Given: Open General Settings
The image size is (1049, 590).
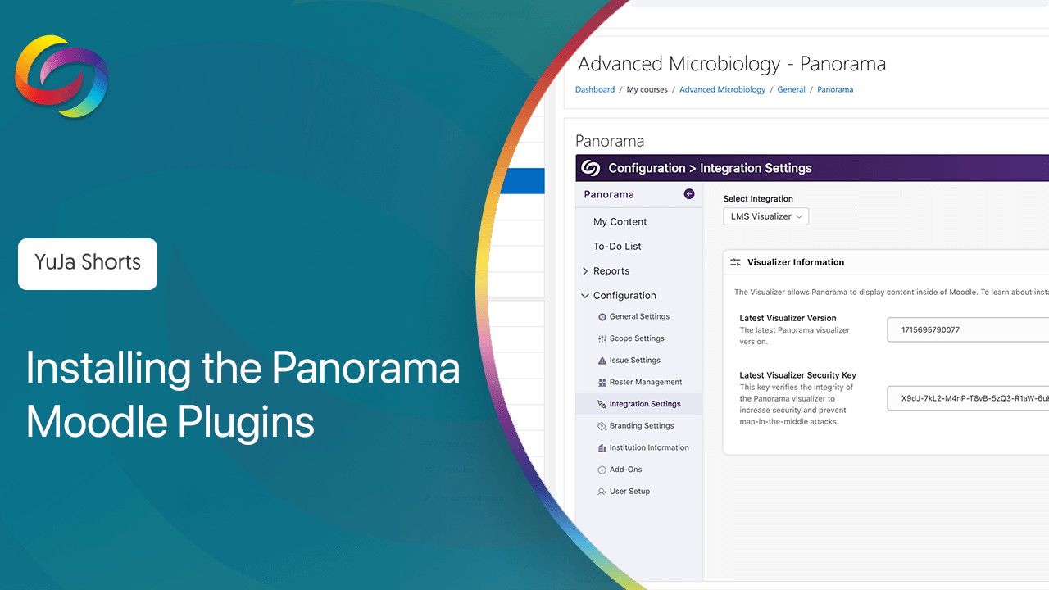Looking at the screenshot, I should click(x=639, y=317).
